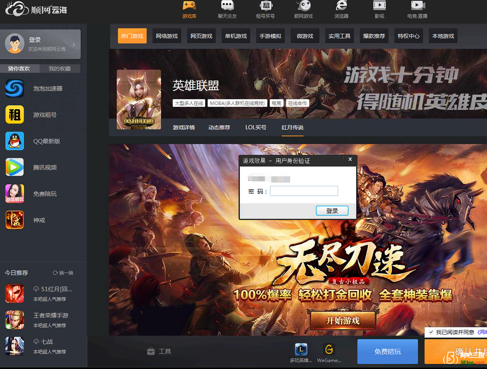Open the 免费陪玩 sidebar icon

click(x=15, y=194)
